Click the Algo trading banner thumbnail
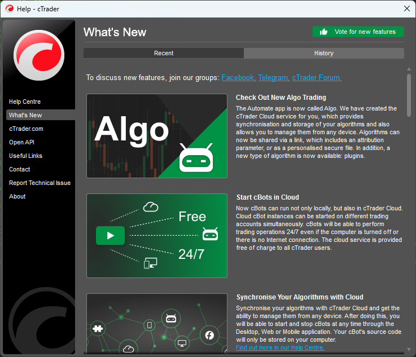The height and width of the screenshot is (357, 416). click(x=157, y=136)
